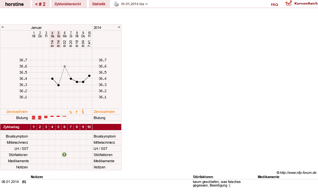Click the Medikamente column heading below the chart
This screenshot has width=318, height=194.
tap(268, 177)
